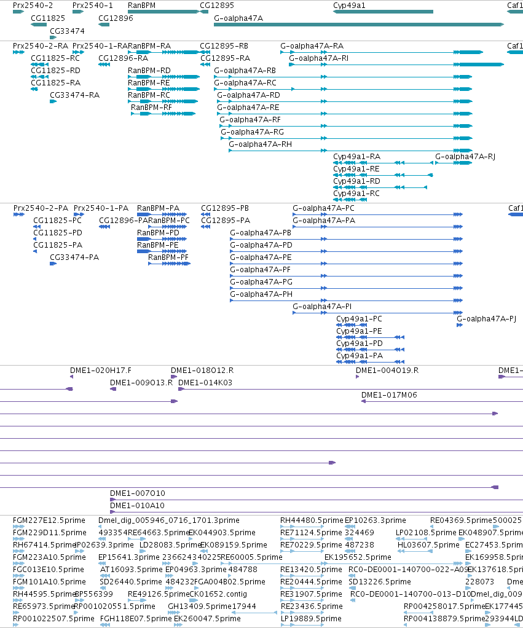The width and height of the screenshot is (523, 628).
Task: Click the DME1-010A10 BAC label
Action: point(138,506)
